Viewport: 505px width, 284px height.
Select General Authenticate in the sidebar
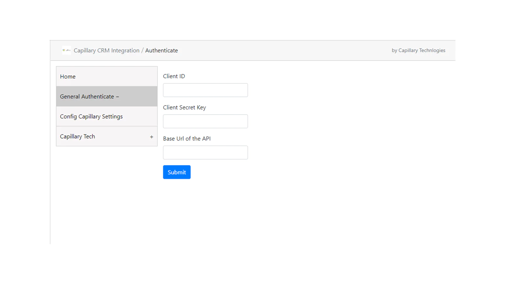[107, 96]
